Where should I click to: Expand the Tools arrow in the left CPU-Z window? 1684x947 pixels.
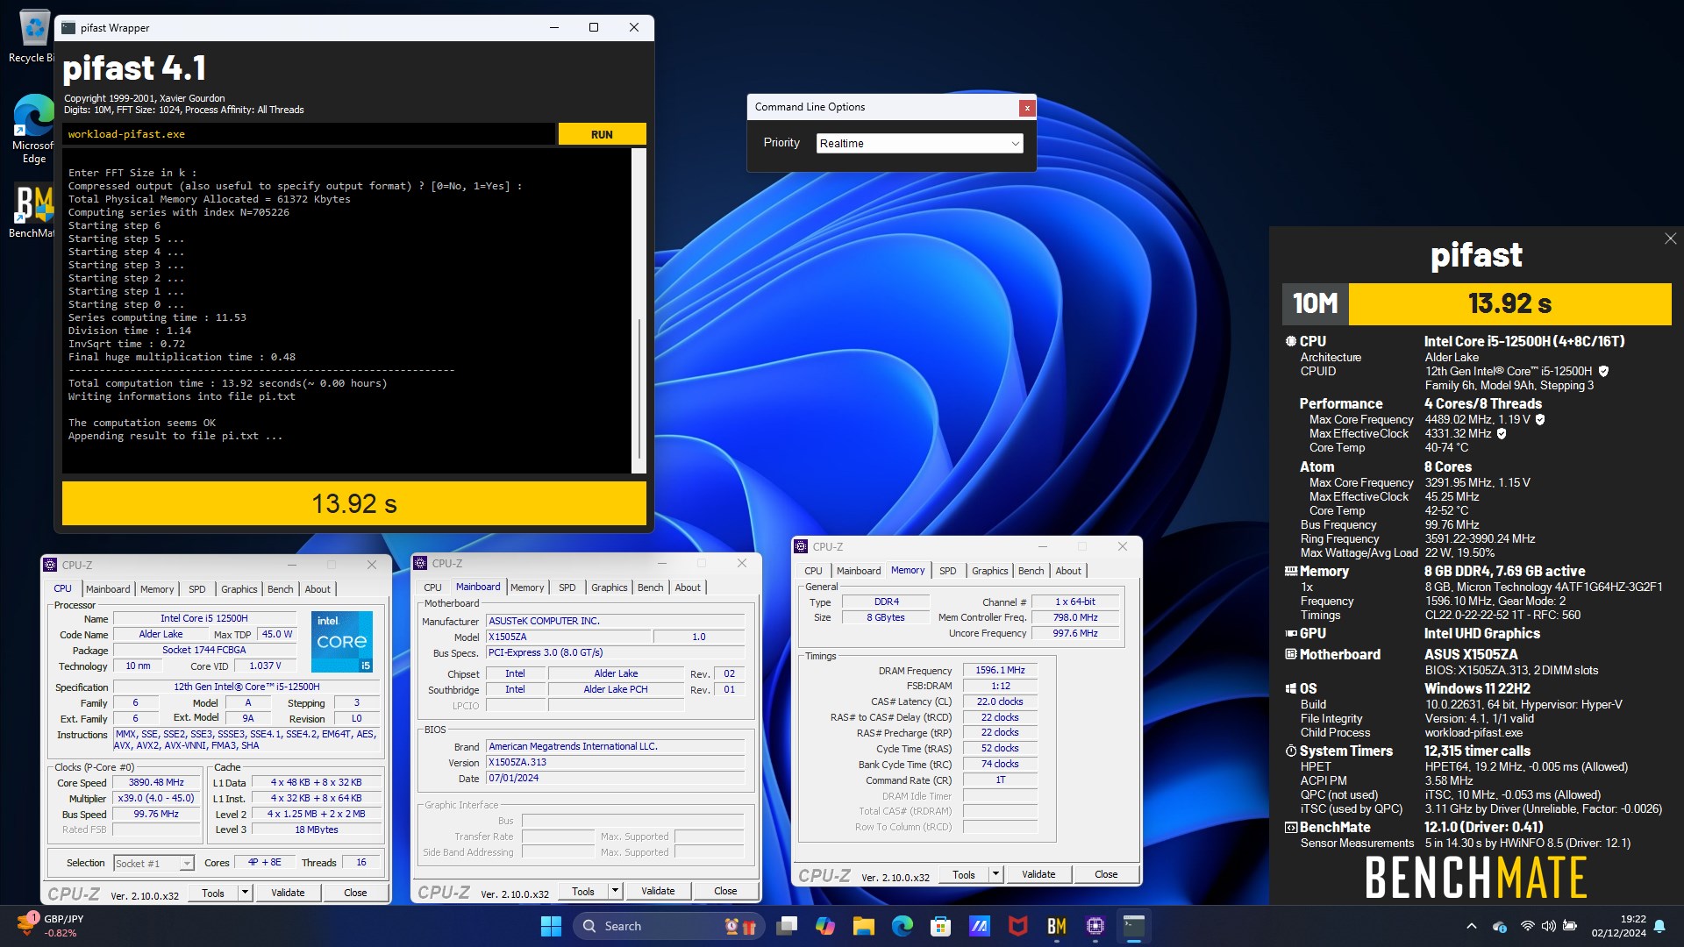coord(246,893)
